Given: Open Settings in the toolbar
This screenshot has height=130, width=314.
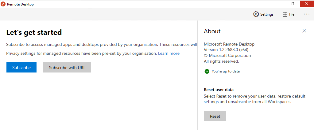Looking at the screenshot, I should pyautogui.click(x=263, y=14).
